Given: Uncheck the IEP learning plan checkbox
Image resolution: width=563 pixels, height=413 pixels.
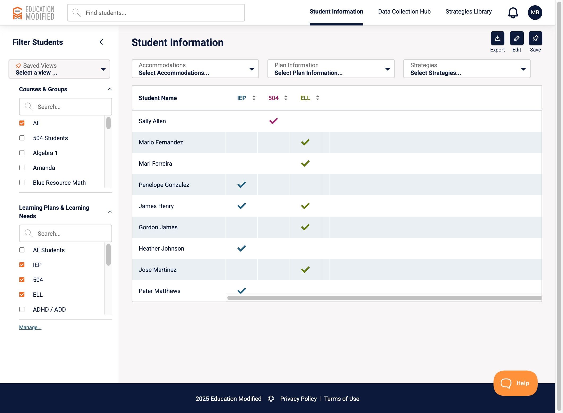Looking at the screenshot, I should tap(22, 265).
